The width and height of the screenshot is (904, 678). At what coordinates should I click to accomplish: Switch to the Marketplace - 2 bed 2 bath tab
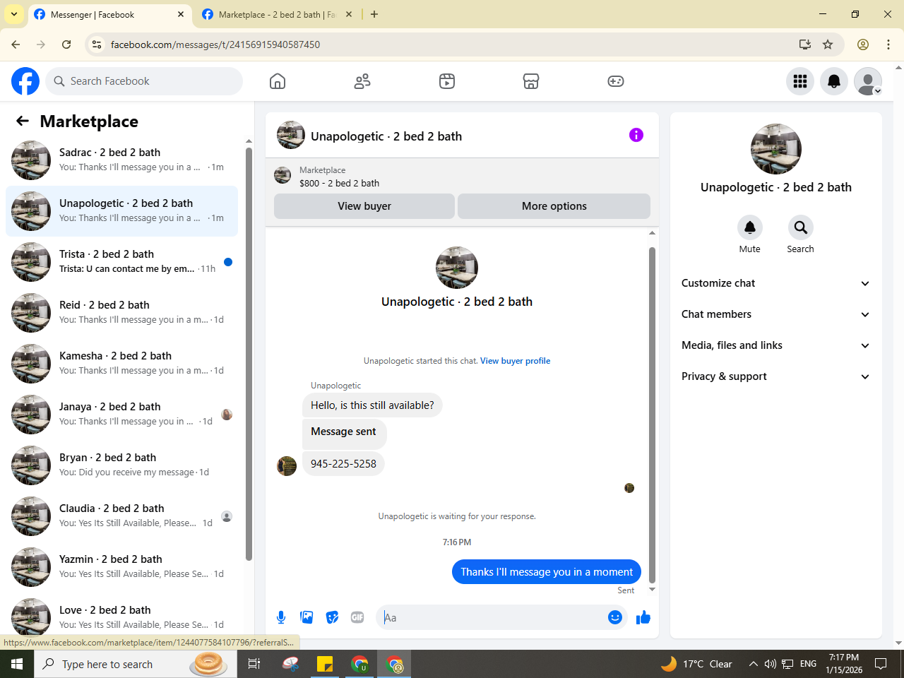pos(277,14)
